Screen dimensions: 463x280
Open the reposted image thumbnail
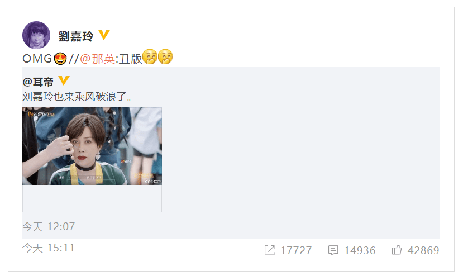[92, 146]
